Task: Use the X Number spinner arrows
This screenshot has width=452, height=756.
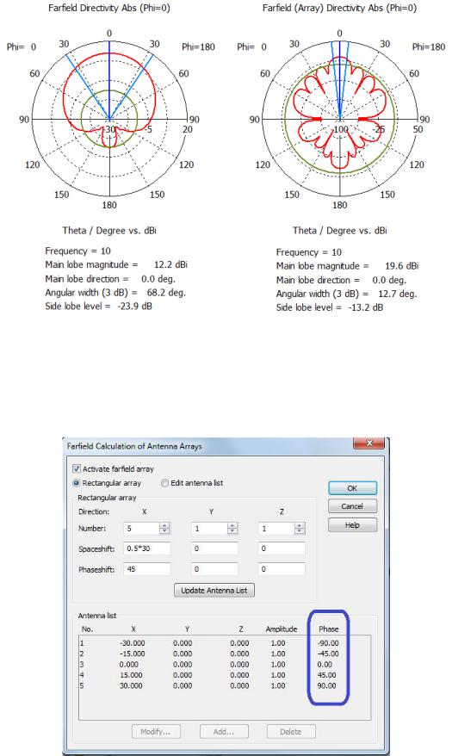Action: tap(164, 529)
